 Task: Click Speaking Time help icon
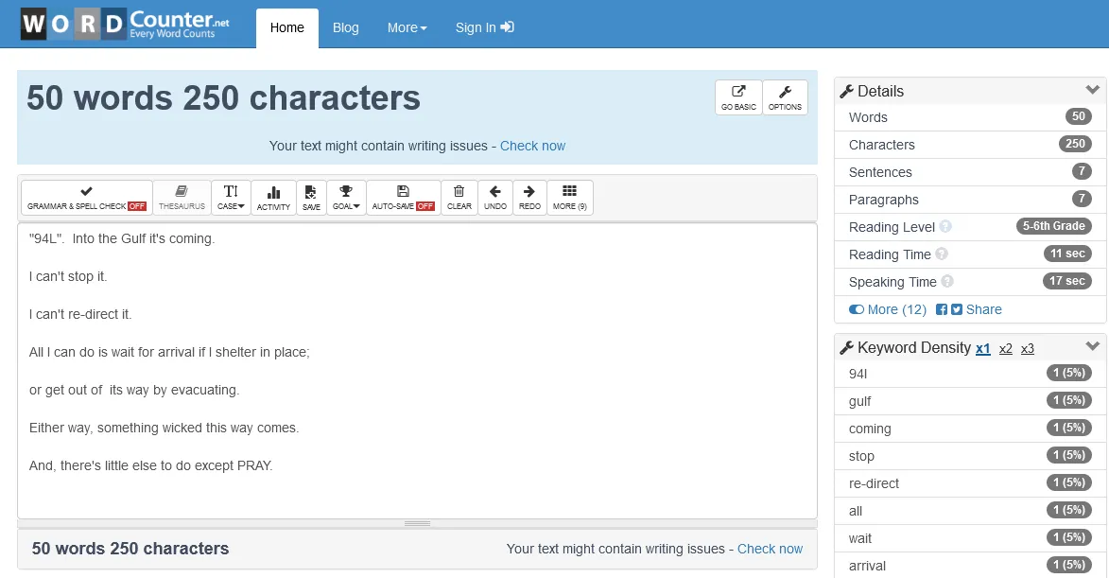click(947, 281)
